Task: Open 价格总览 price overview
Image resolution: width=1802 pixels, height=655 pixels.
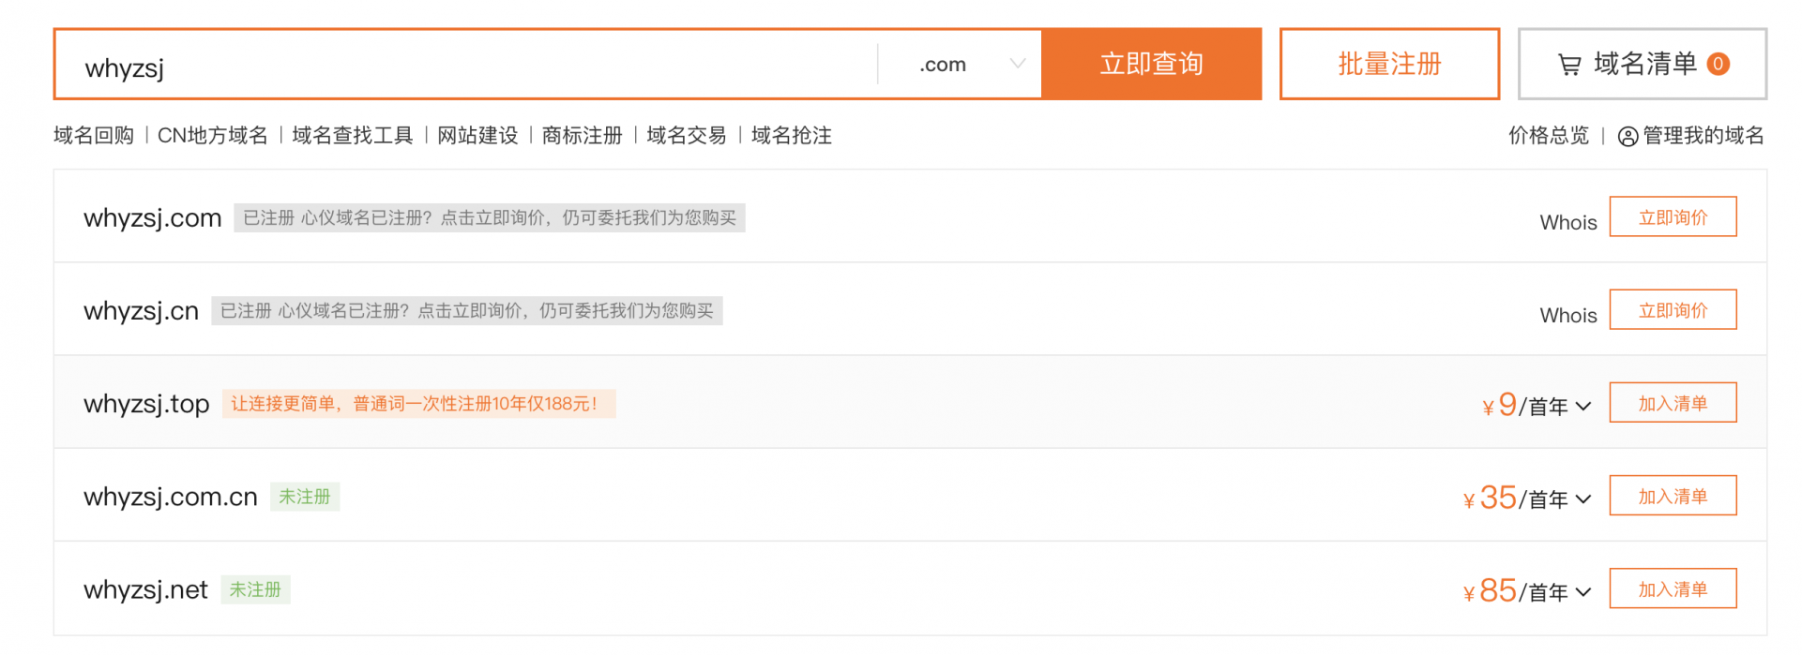Action: [1549, 136]
